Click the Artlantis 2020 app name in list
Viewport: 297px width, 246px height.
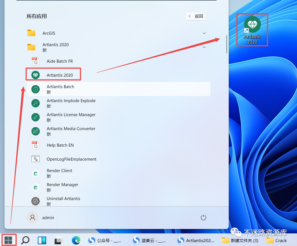coord(60,75)
